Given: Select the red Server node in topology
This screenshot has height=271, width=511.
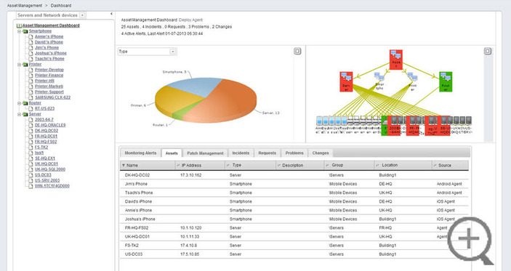Looking at the screenshot, I should (346, 82).
